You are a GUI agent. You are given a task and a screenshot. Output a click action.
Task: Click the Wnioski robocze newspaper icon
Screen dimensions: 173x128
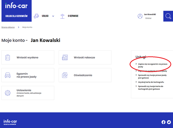(x=65, y=57)
